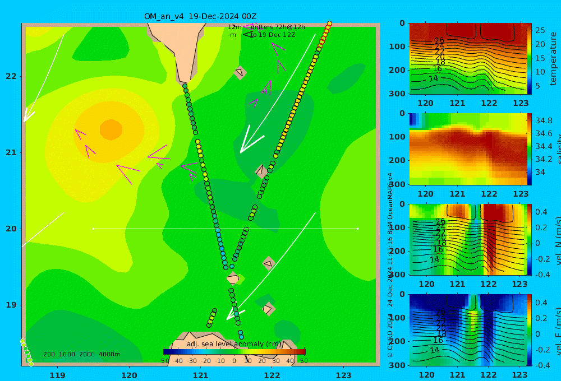This screenshot has height=381, width=561.
Task: Click the island between the converging tracks near 19.3N
Action: (233, 278)
